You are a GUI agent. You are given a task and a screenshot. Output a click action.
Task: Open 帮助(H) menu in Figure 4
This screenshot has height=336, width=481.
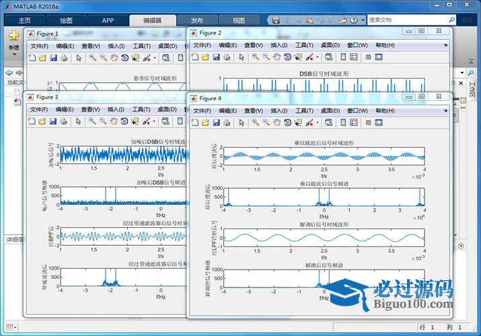[x=385, y=111]
